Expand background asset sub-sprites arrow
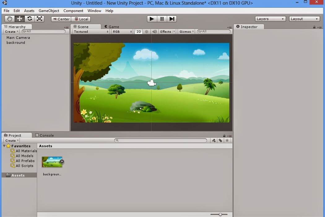 pos(62,161)
